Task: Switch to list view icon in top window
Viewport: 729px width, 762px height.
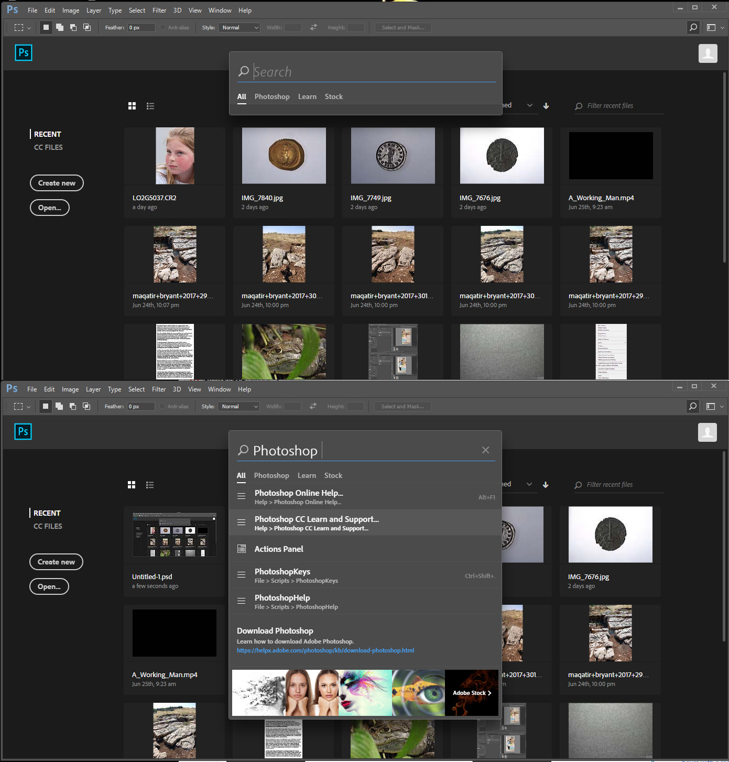Action: [150, 106]
